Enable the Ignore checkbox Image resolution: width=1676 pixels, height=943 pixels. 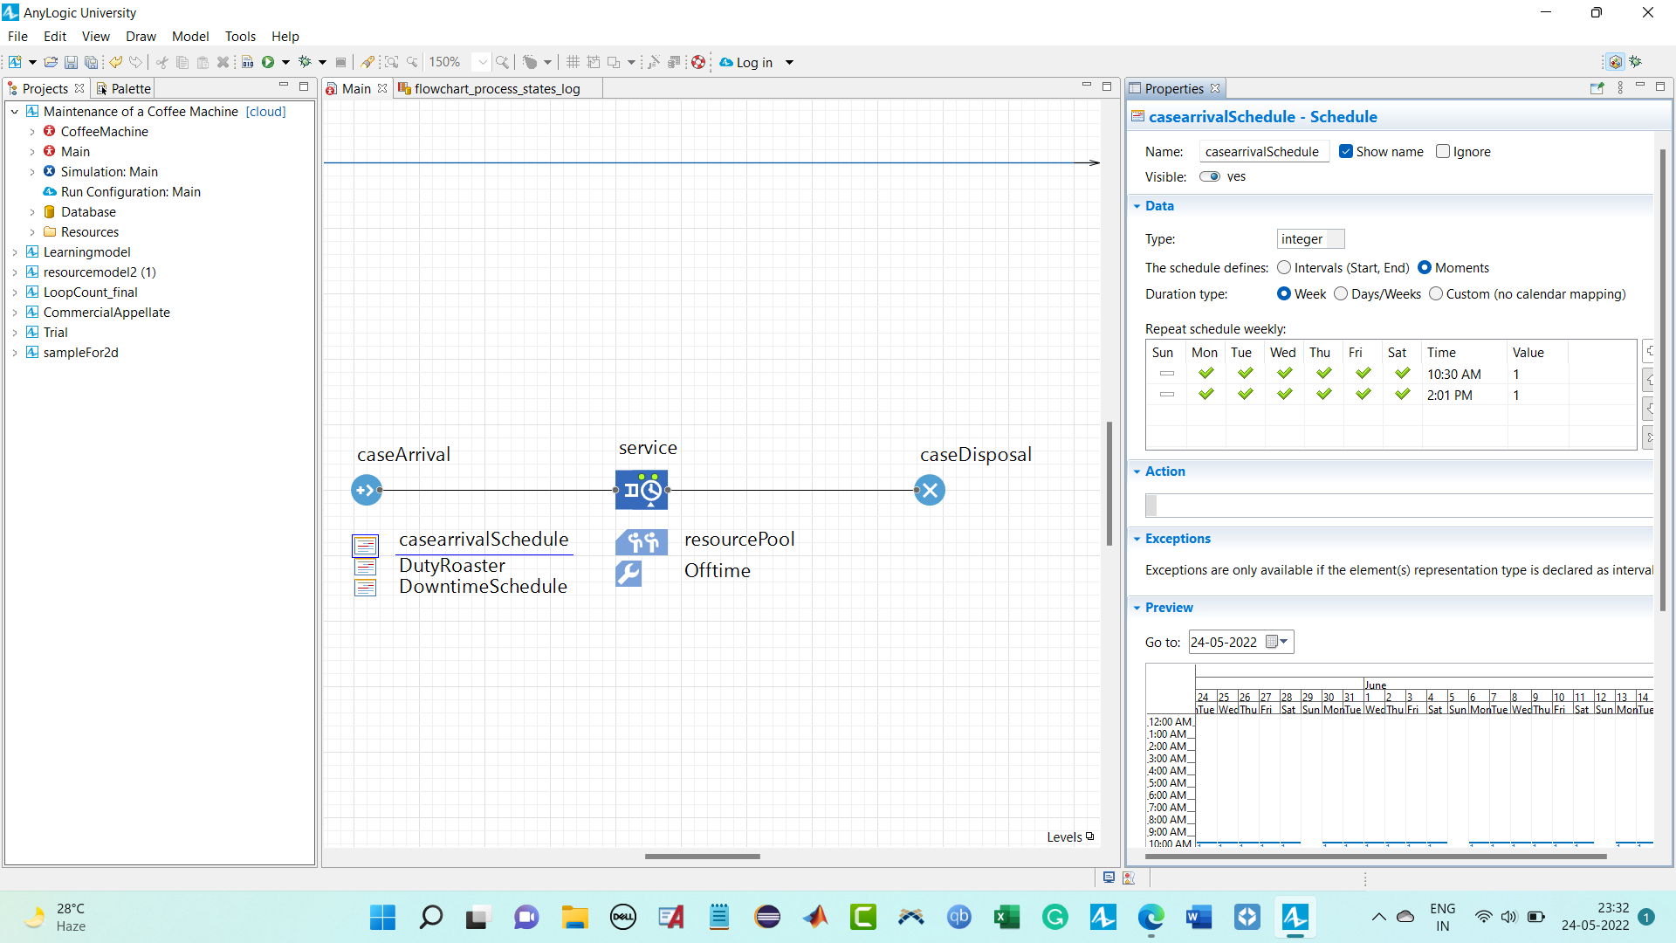(1443, 151)
